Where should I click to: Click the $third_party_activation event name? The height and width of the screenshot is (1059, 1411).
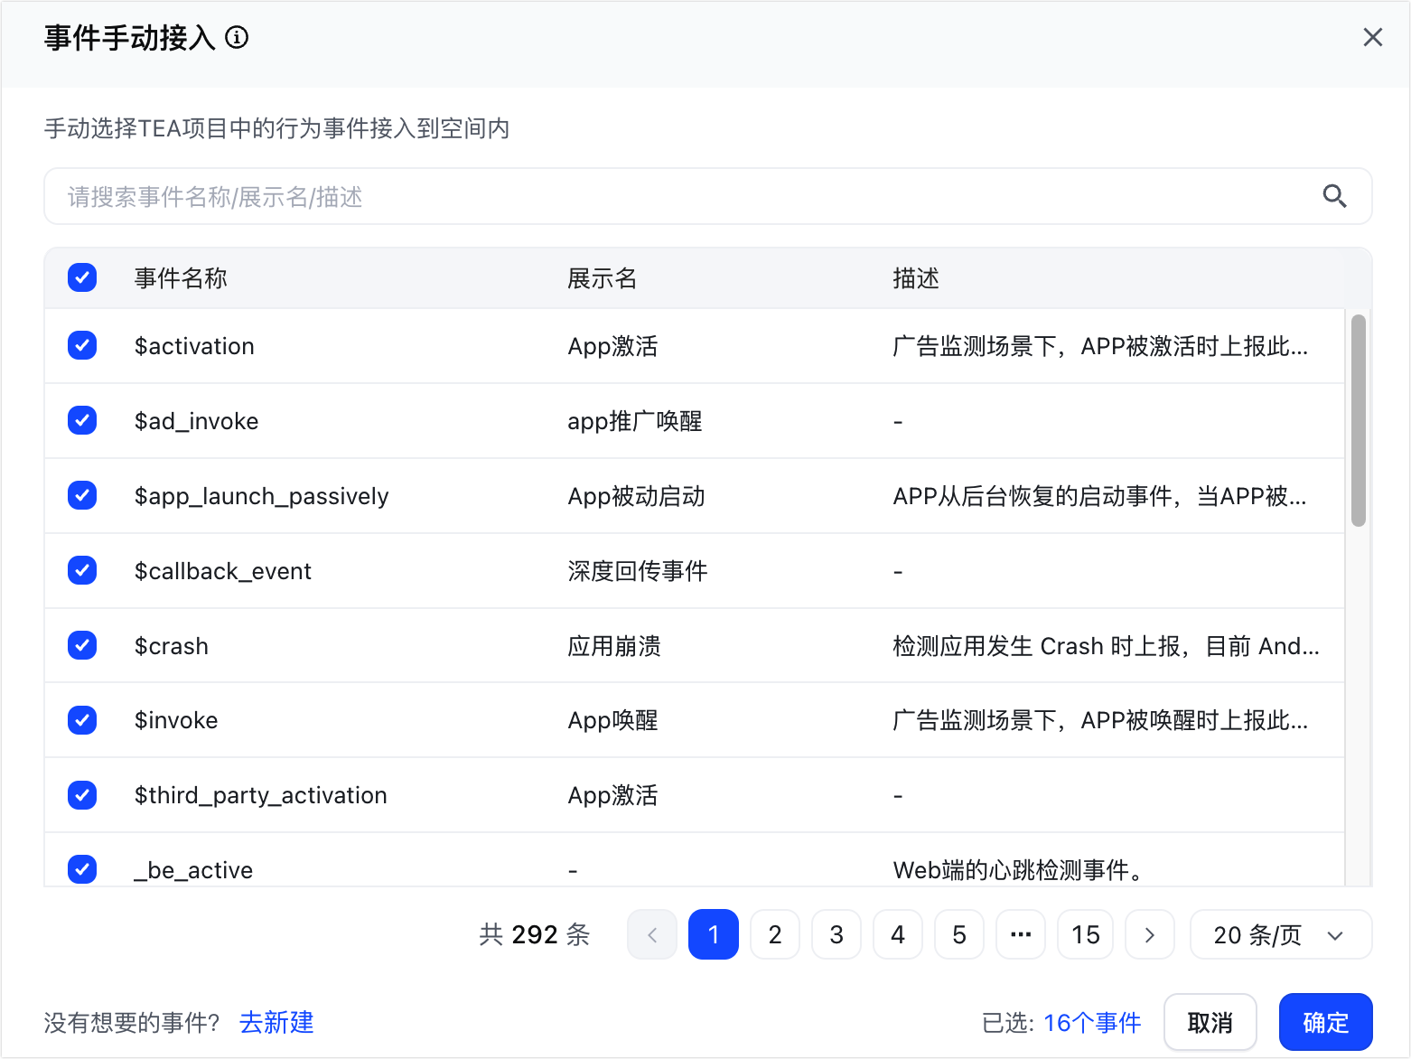(x=261, y=795)
